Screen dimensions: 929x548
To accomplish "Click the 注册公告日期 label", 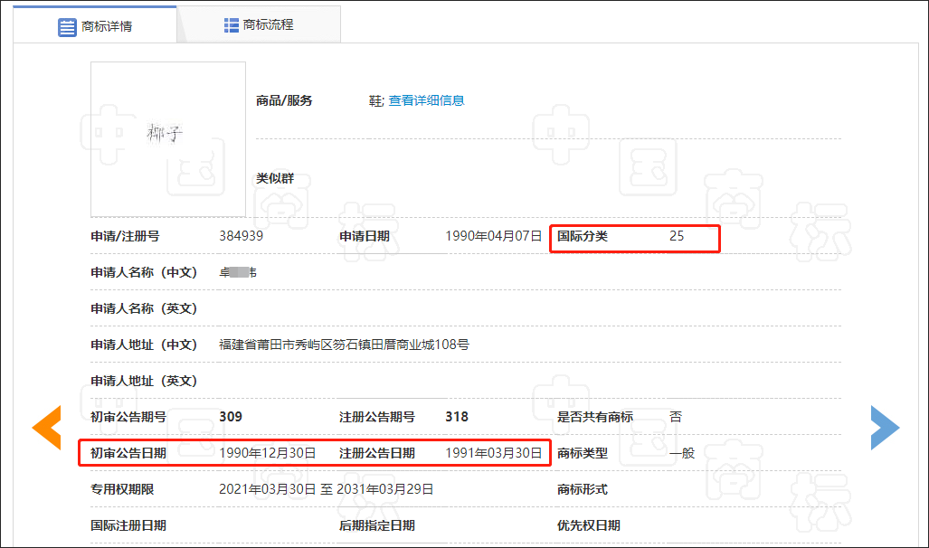I will click(x=377, y=453).
